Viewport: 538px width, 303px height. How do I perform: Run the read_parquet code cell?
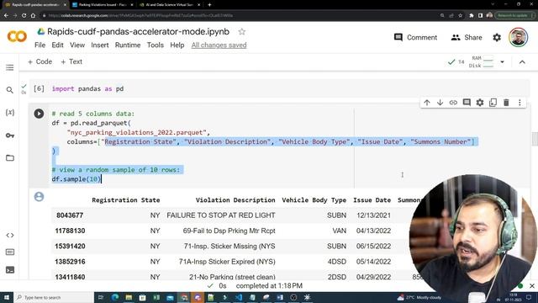pyautogui.click(x=39, y=114)
